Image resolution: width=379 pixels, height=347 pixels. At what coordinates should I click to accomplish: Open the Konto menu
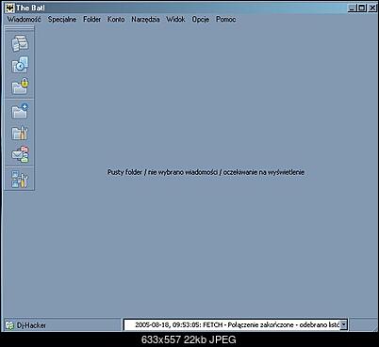pos(116,19)
